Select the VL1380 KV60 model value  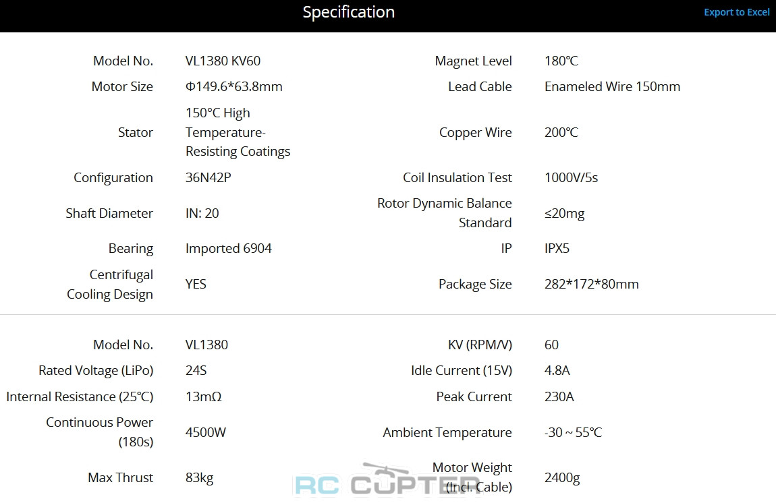223,61
